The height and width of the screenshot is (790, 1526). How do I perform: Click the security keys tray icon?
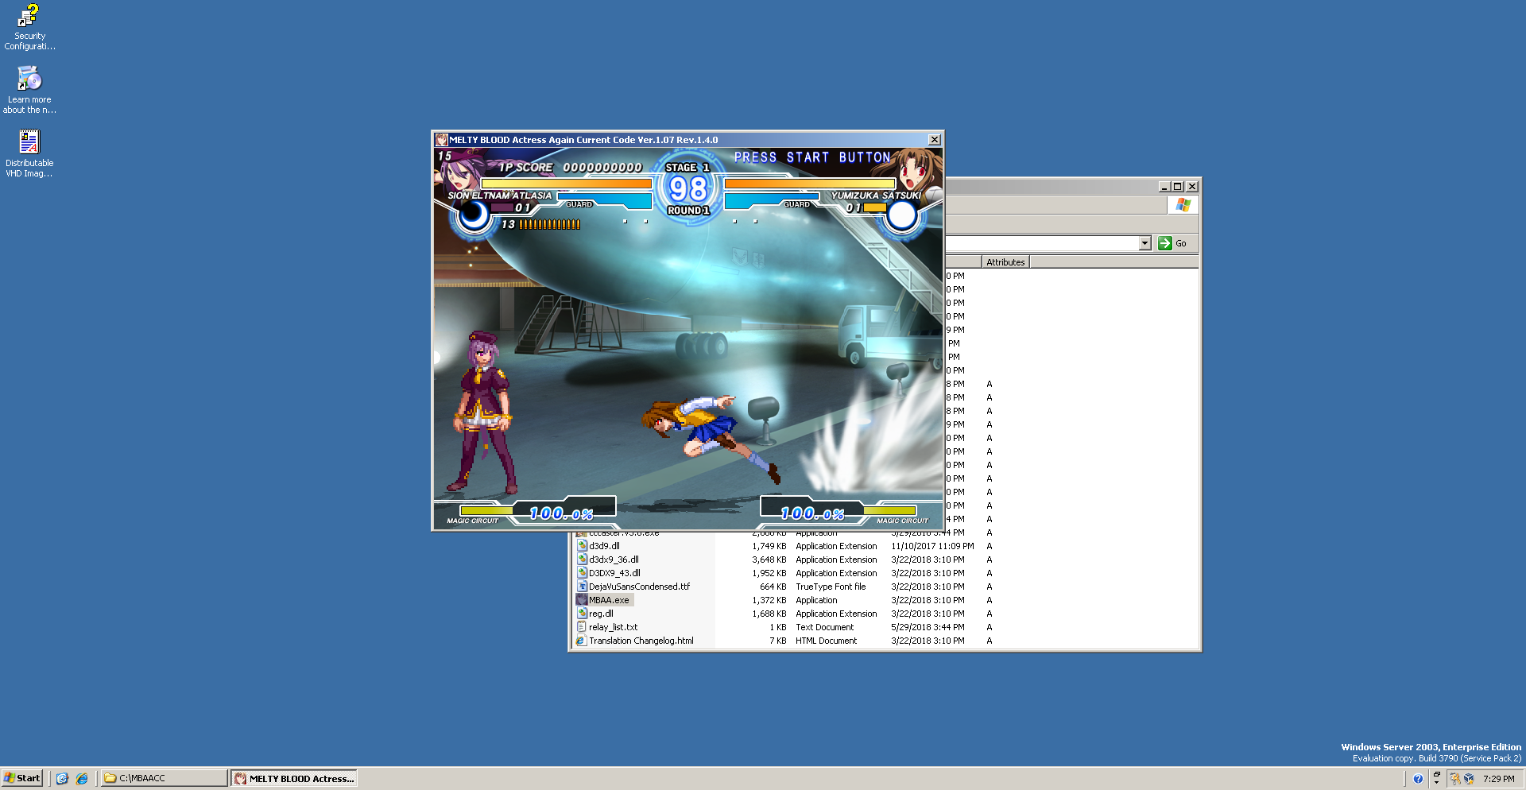pyautogui.click(x=1454, y=779)
